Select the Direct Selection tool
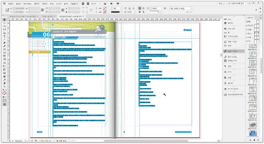The height and width of the screenshot is (144, 264). point(5,23)
